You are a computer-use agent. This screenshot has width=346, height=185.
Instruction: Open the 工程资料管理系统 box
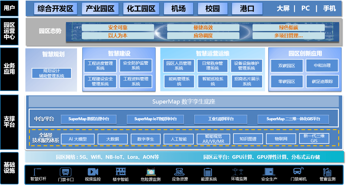136,81
